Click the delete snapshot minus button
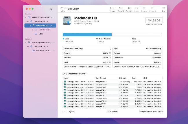This screenshot has height=124, width=188. tap(65, 111)
